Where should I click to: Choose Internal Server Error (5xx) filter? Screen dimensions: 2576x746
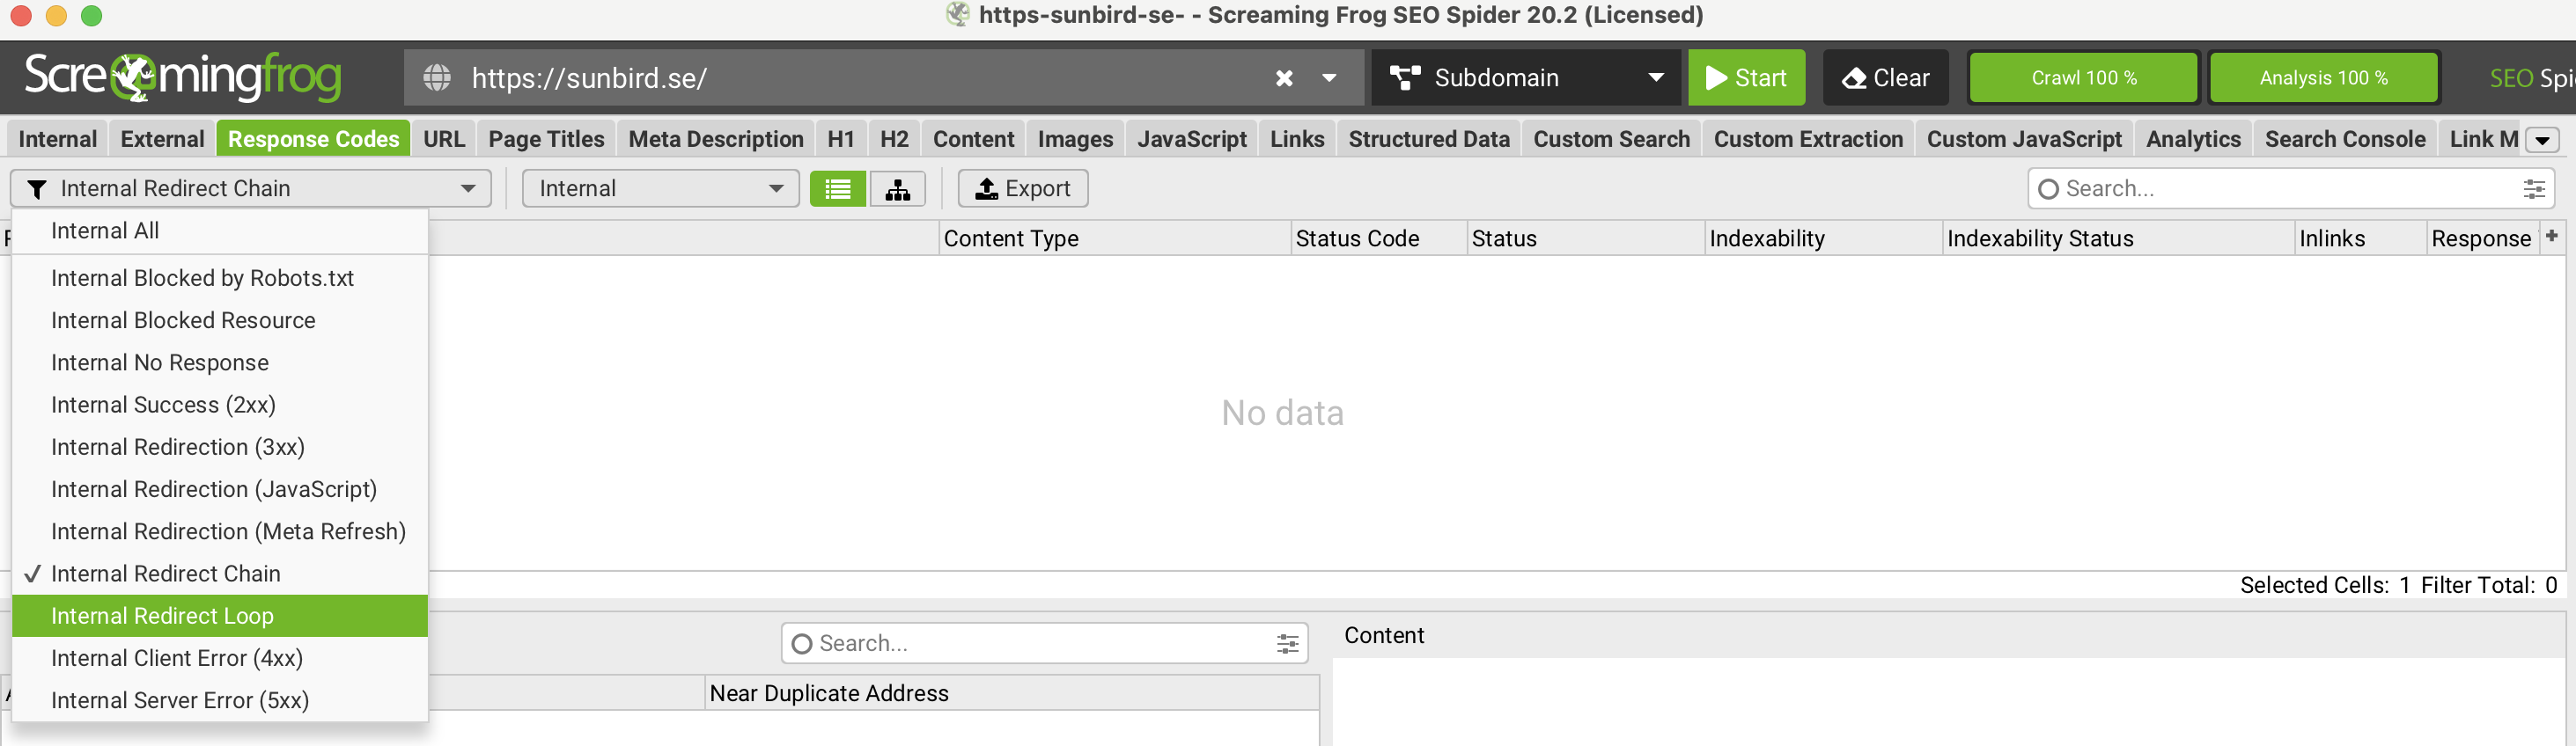(220, 700)
